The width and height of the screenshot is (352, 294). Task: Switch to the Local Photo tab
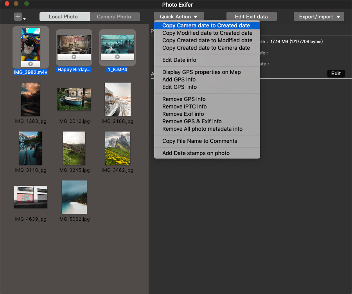click(x=65, y=16)
